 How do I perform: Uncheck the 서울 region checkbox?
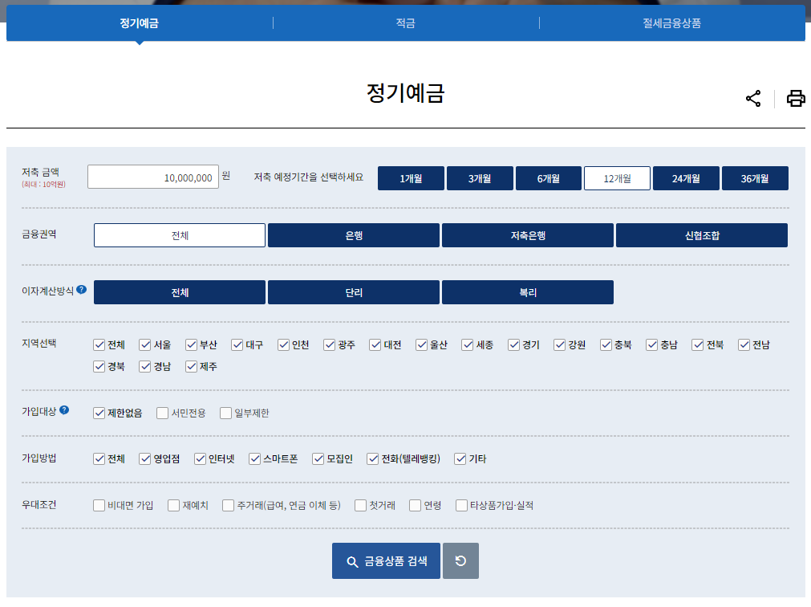(145, 345)
